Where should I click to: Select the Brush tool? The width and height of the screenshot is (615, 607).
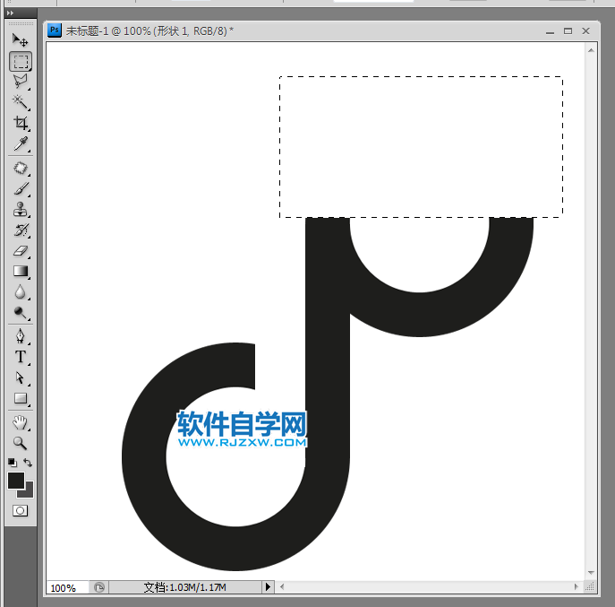21,189
